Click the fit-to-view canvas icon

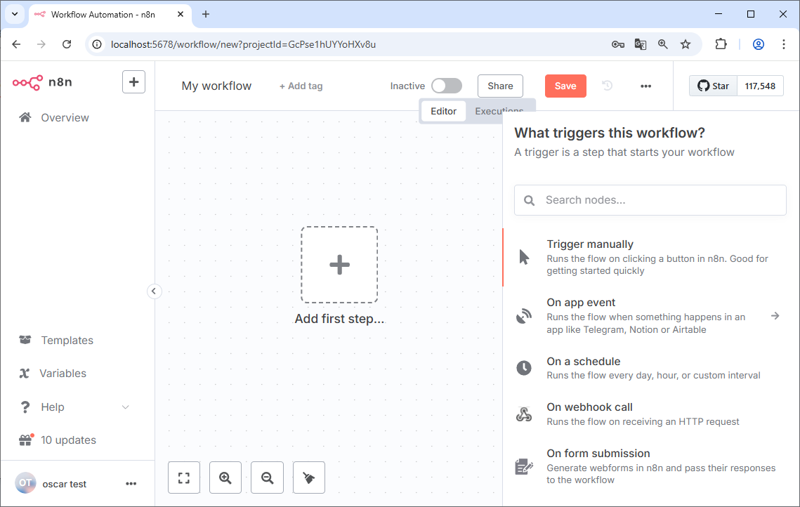coord(184,478)
